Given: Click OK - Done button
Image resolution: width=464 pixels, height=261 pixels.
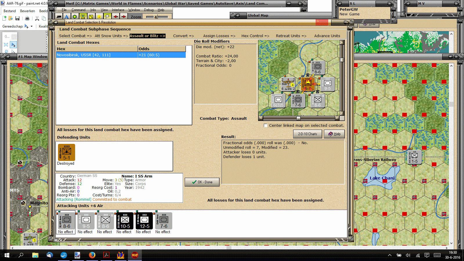Looking at the screenshot, I should [202, 182].
